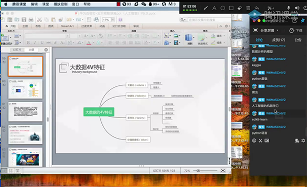
Task: Select the pen annotation tool
Action: [x=206, y=8]
